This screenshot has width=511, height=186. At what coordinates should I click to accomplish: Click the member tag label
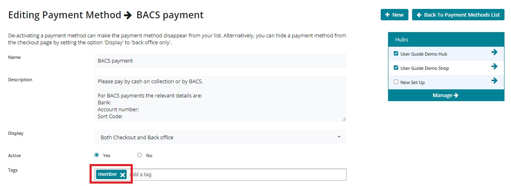click(107, 174)
